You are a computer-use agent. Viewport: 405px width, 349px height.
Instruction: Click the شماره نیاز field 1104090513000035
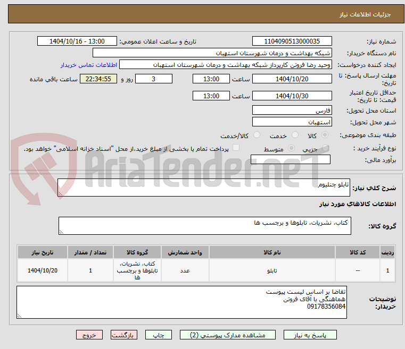[x=292, y=41]
